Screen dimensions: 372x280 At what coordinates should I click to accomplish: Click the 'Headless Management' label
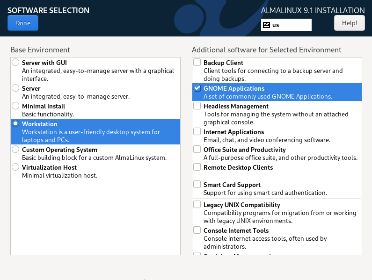coord(236,106)
